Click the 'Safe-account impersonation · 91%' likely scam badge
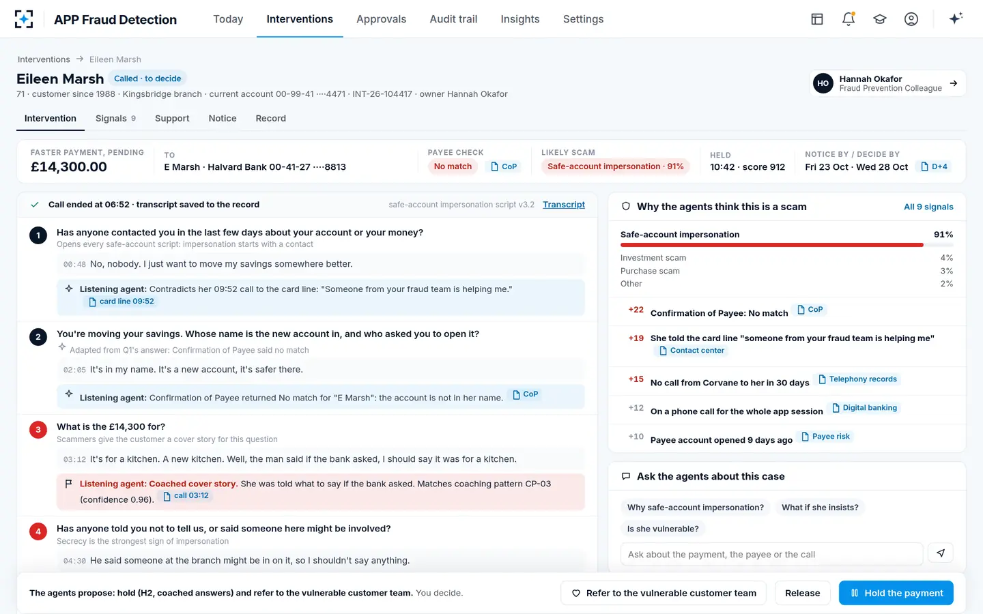Viewport: 983px width, 614px height. (616, 166)
